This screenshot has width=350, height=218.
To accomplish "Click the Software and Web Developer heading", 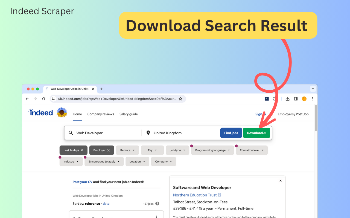I will (x=202, y=187).
